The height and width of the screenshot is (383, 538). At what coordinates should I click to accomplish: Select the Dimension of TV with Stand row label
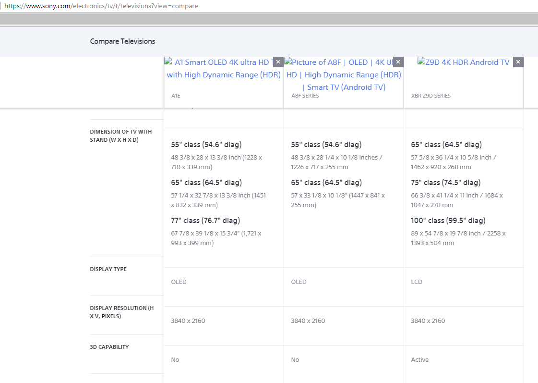click(121, 136)
